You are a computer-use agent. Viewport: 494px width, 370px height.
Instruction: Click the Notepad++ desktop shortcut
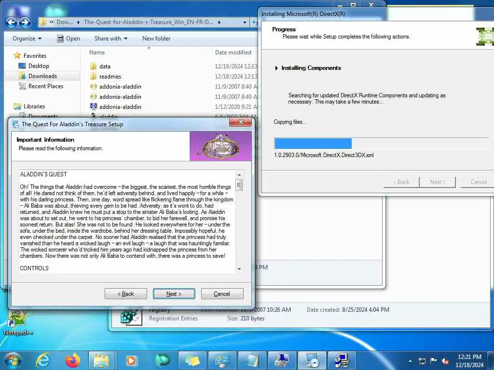pyautogui.click(x=17, y=323)
